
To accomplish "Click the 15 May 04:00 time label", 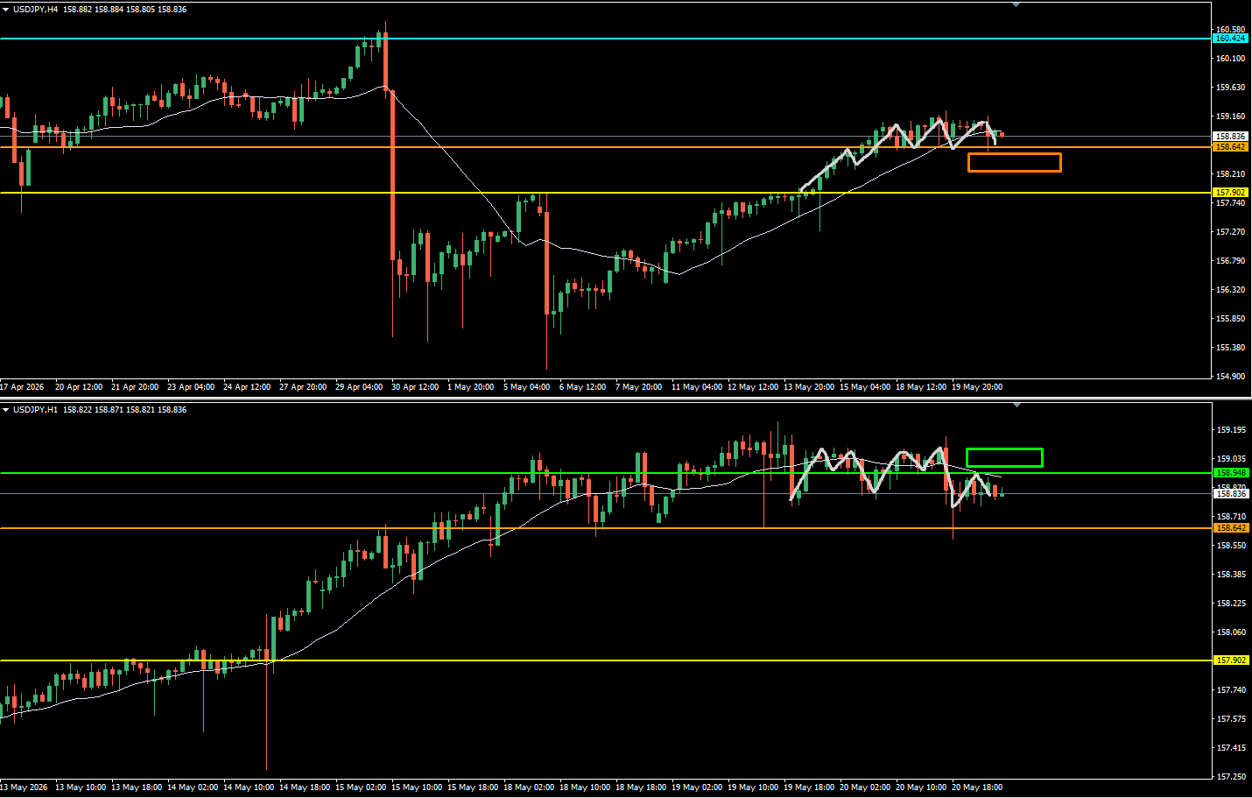I will [865, 387].
